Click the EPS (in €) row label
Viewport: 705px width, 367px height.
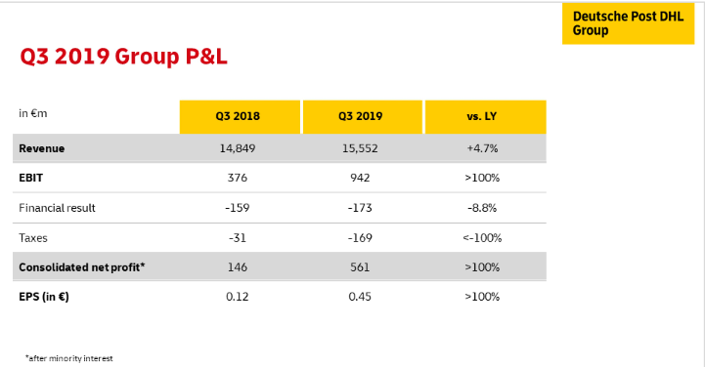pyautogui.click(x=44, y=297)
